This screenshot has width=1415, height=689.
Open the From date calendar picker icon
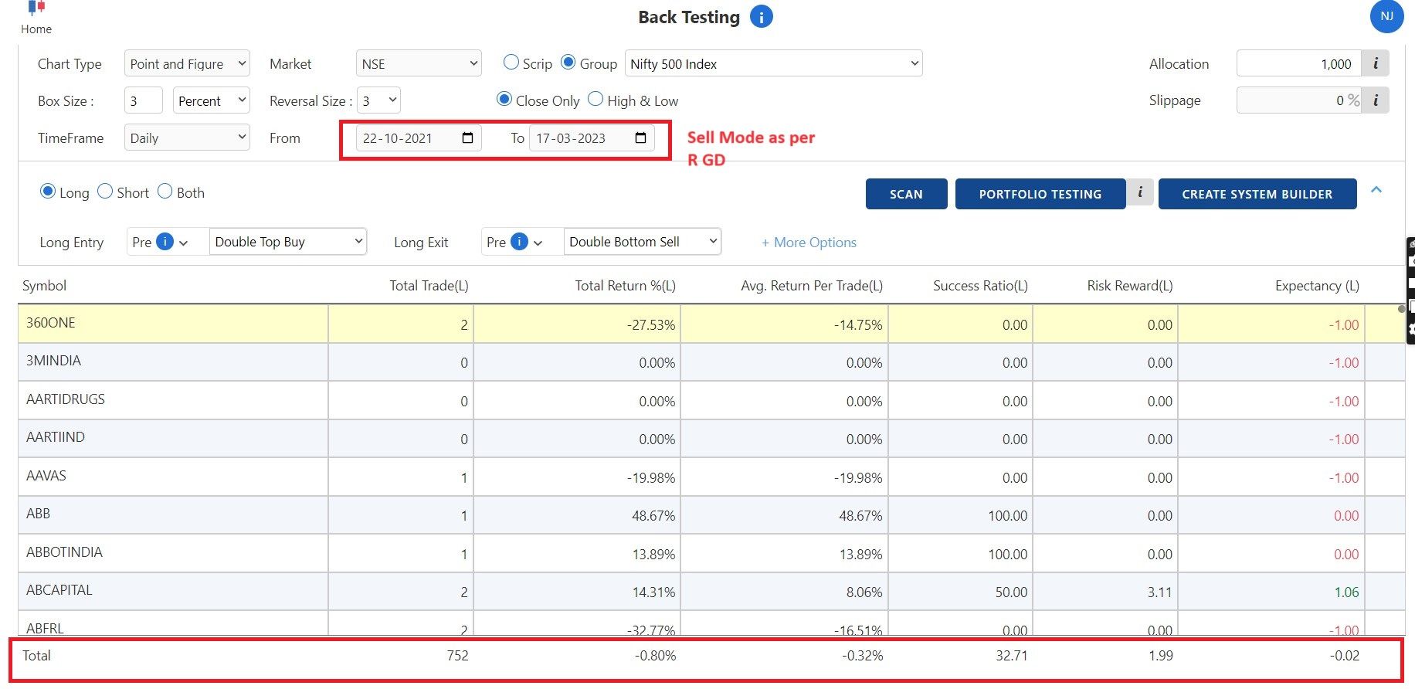point(467,138)
